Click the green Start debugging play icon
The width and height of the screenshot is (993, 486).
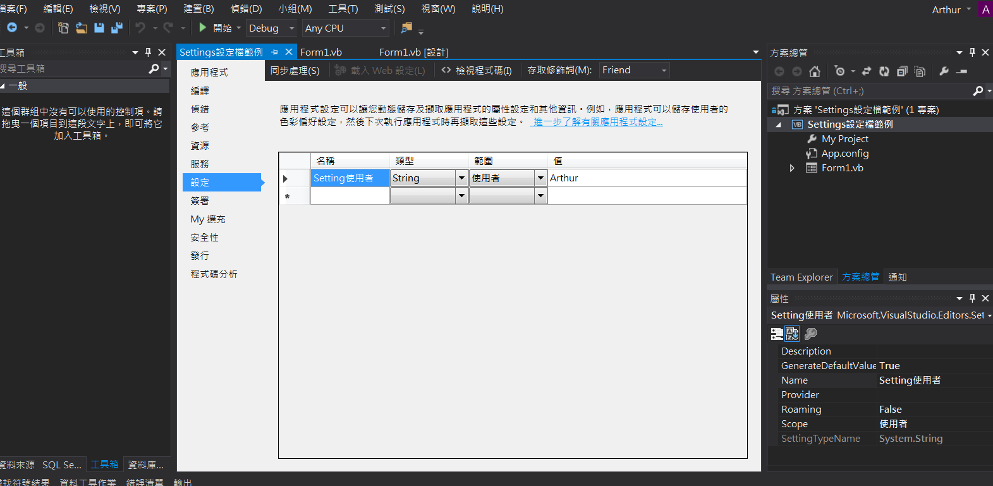click(x=202, y=28)
